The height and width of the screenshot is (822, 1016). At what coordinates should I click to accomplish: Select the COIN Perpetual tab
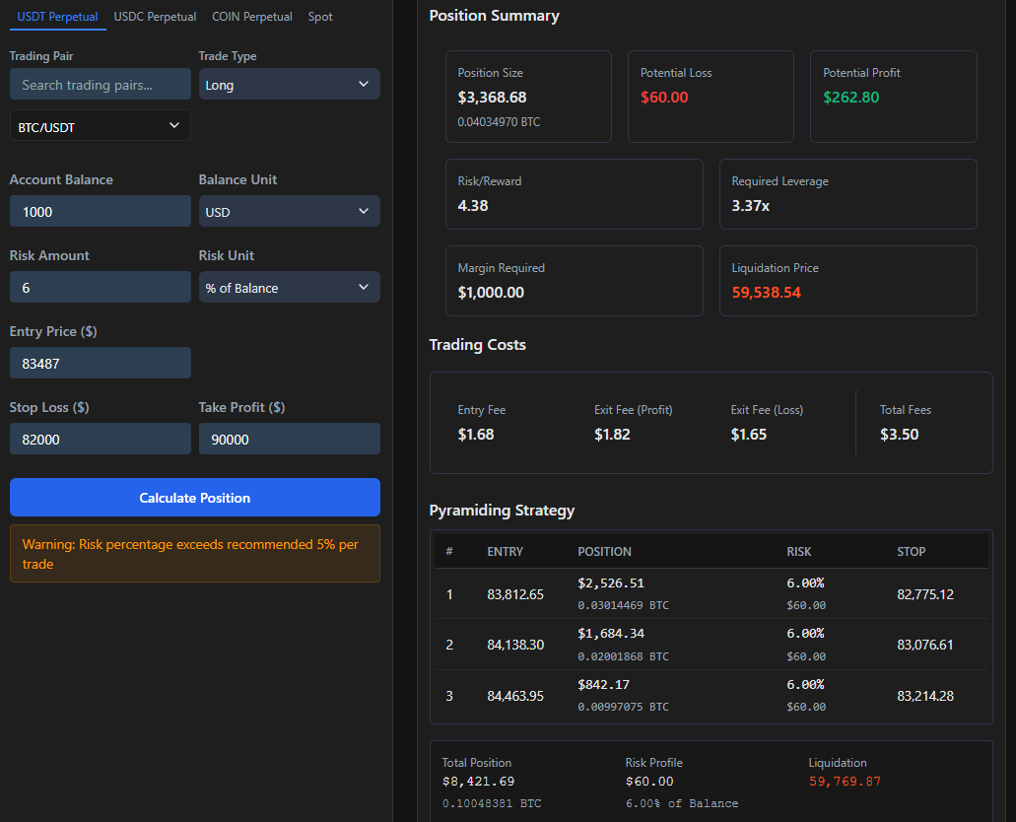pyautogui.click(x=252, y=17)
